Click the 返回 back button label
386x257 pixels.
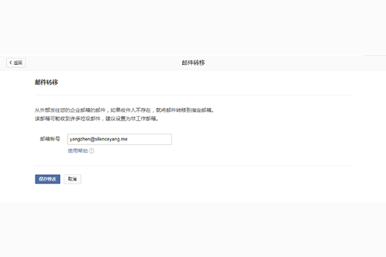point(18,62)
